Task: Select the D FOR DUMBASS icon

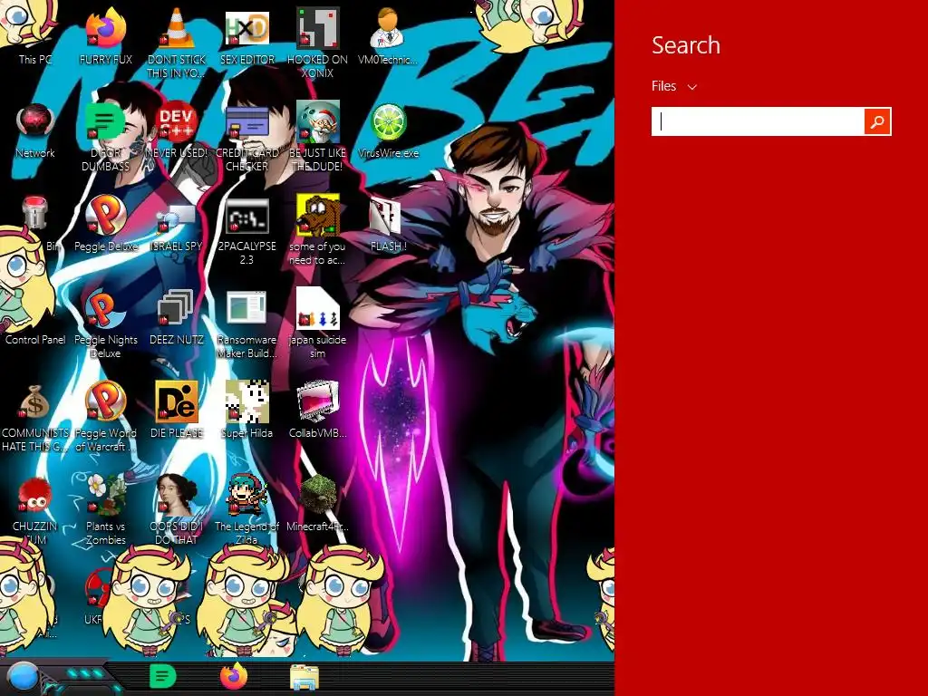Action: pos(106,136)
